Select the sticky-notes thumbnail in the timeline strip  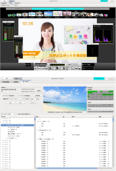tap(58, 14)
